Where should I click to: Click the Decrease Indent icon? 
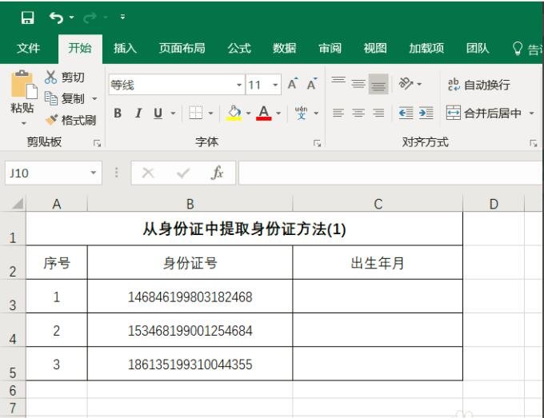406,113
